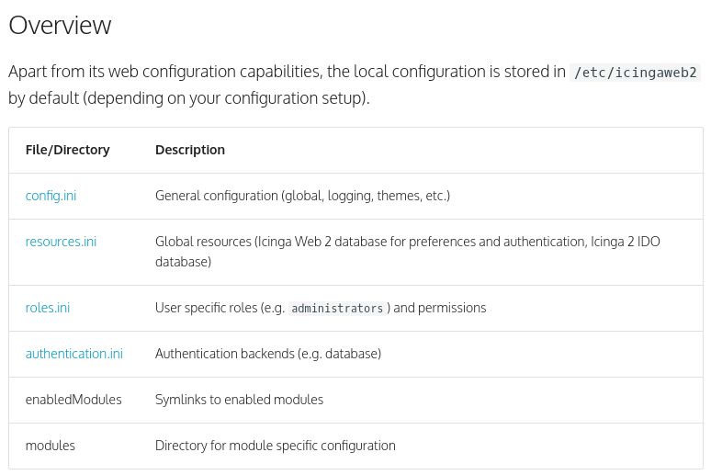Open the config.ini link
This screenshot has height=475, width=711.
(52, 196)
